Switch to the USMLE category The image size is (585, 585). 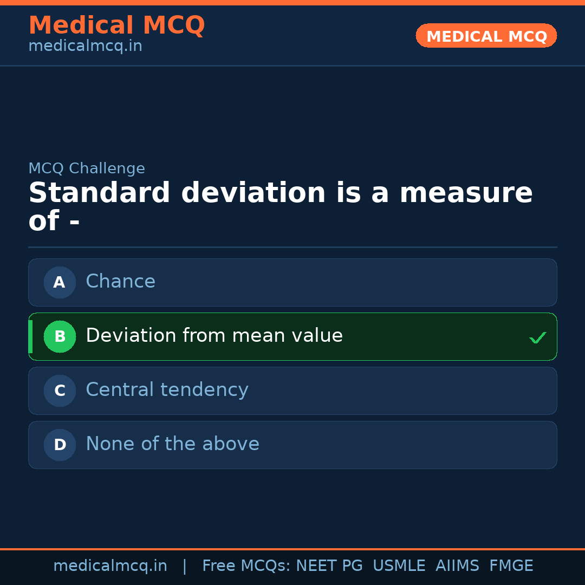click(x=399, y=565)
